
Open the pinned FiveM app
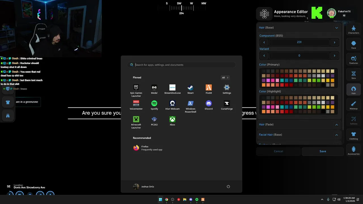click(x=209, y=89)
